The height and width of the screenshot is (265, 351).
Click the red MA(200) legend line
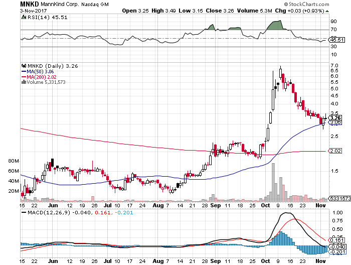pos(24,77)
